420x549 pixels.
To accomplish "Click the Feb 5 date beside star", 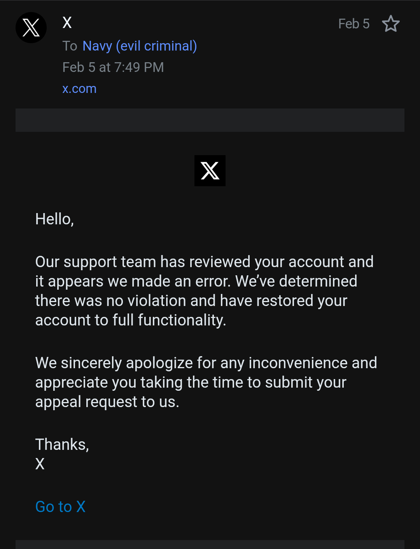I will point(353,24).
